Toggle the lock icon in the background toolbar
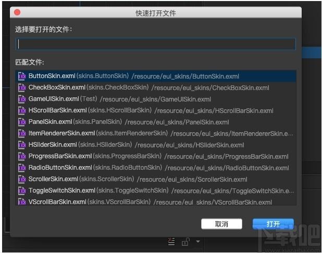The image size is (322, 253). pos(185,242)
